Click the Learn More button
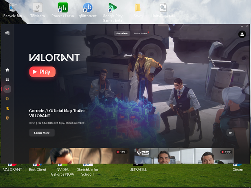Screen dimensions: 251x188 42,133
